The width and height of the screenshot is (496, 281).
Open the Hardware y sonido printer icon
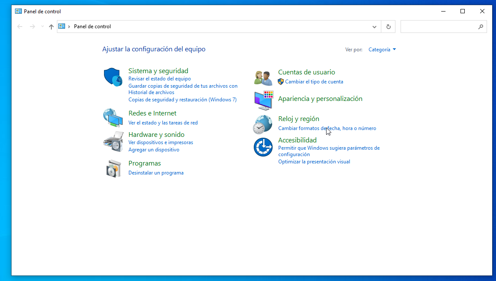coord(113,142)
